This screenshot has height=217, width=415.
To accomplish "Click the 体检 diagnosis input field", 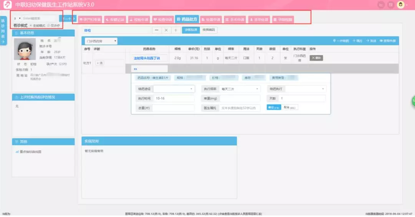I will (116, 30).
